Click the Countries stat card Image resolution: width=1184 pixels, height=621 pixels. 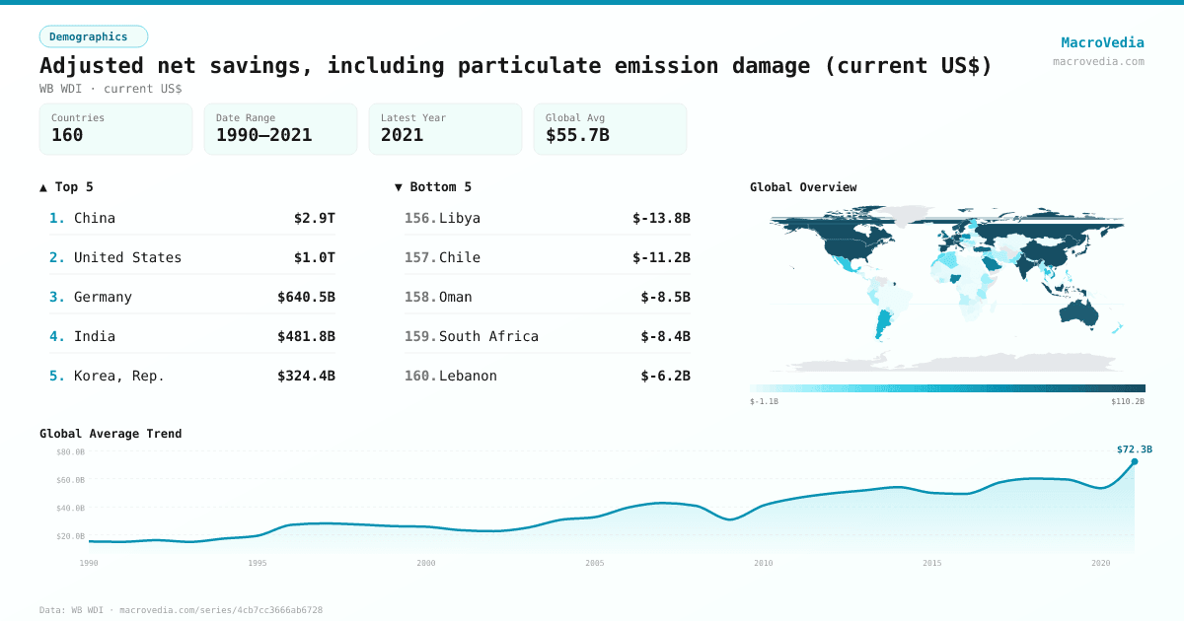115,128
